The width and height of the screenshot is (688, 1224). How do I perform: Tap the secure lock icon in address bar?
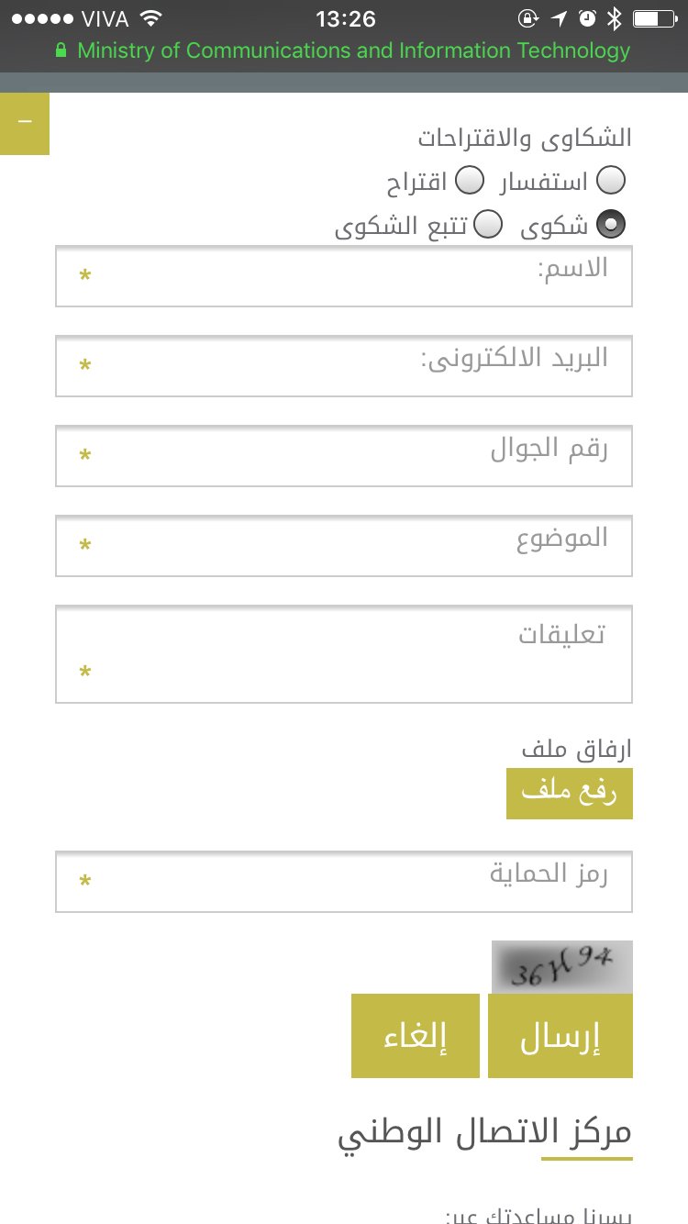coord(61,51)
